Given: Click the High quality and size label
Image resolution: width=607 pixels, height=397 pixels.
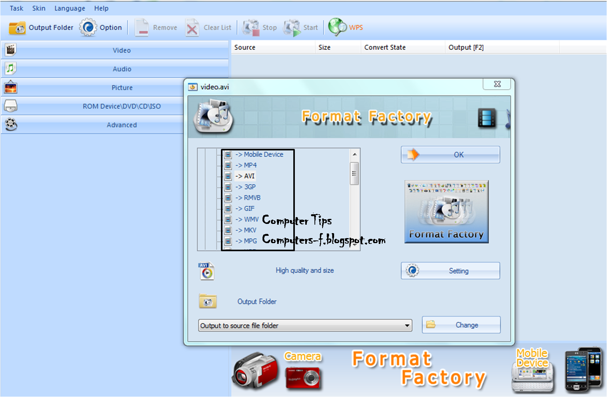Looking at the screenshot, I should (304, 270).
